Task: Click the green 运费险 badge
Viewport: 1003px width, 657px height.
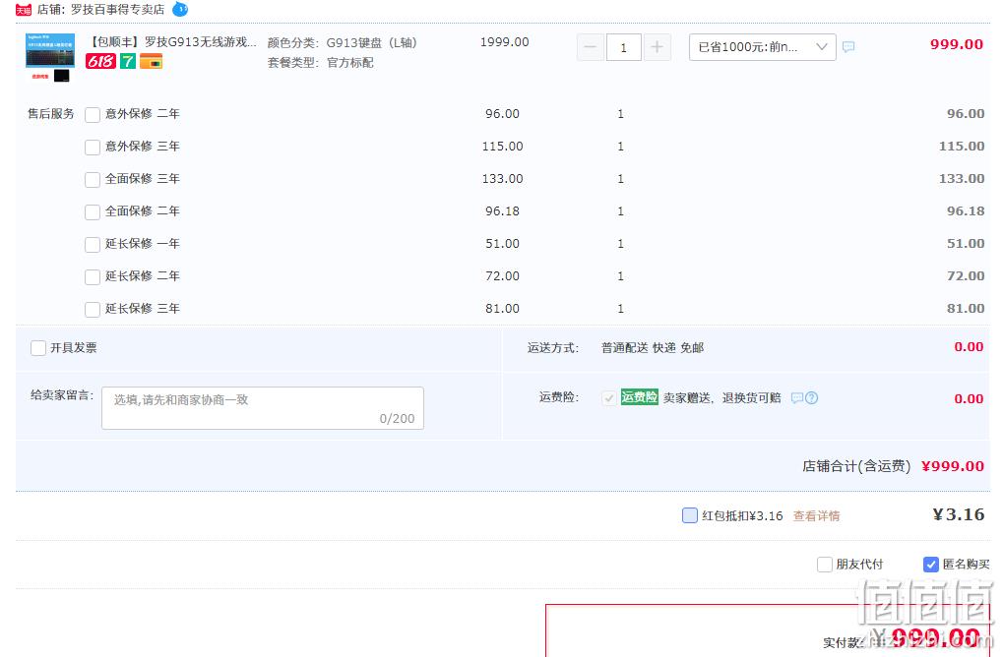Action: (639, 397)
